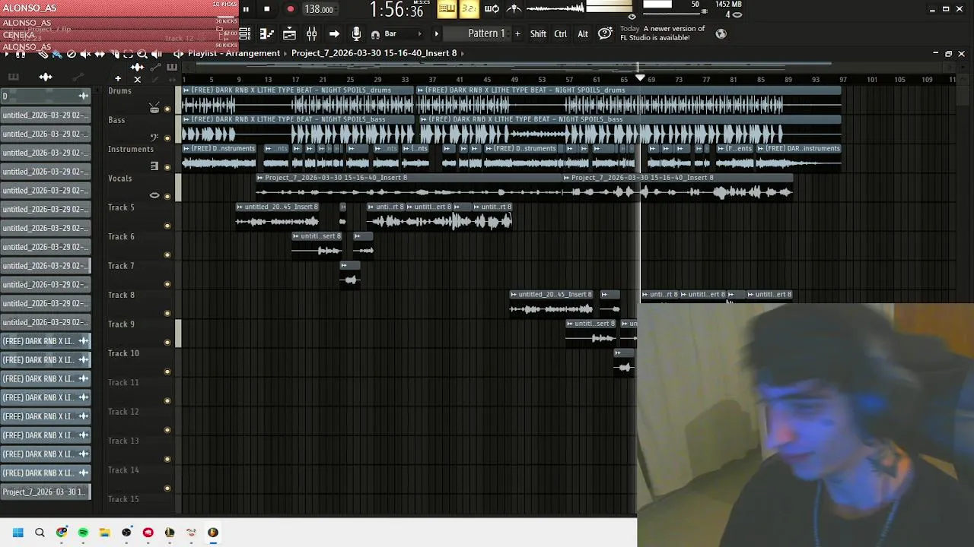This screenshot has height=547, width=974.
Task: Select the playlist slip tool
Action: [x=100, y=54]
